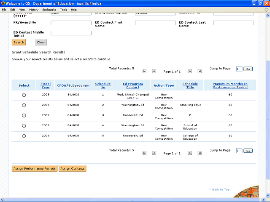Select the radio button for schedule 1
The image size is (270, 202).
[24, 95]
